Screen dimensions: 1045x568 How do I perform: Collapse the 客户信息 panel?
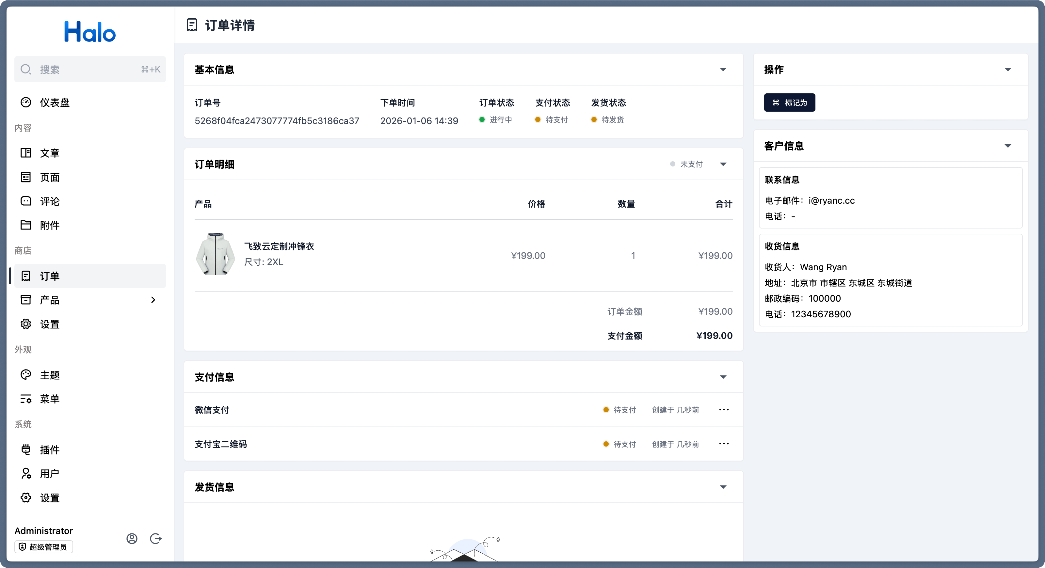(1008, 146)
